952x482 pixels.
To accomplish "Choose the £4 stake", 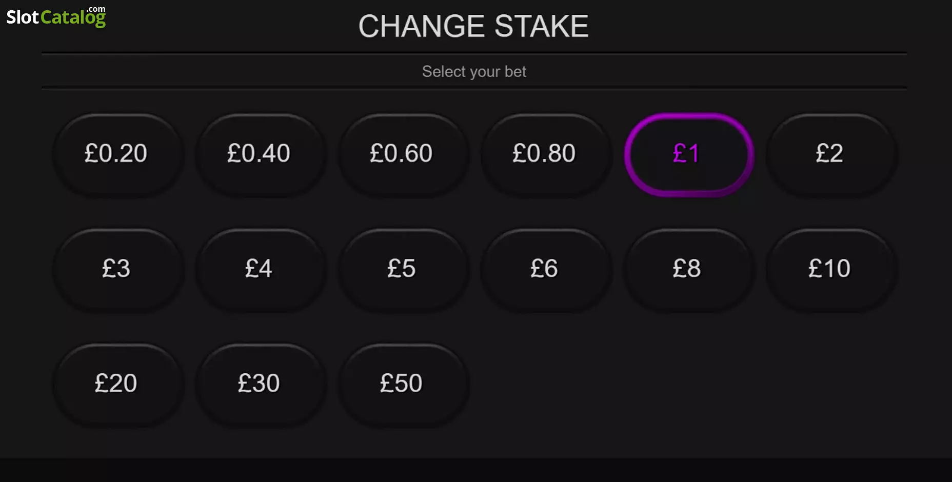I will point(259,269).
